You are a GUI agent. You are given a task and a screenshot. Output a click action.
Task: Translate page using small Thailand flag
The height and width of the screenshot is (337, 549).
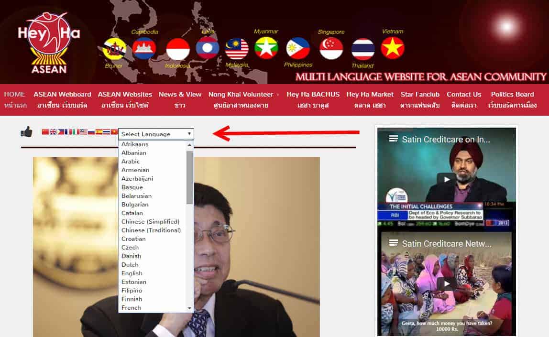(x=107, y=131)
